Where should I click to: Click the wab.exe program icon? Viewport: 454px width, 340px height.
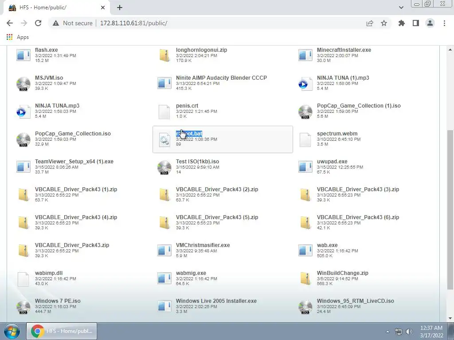tap(305, 251)
